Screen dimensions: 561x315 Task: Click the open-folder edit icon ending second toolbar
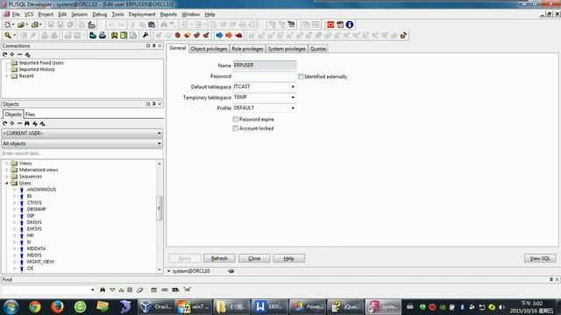click(x=403, y=35)
